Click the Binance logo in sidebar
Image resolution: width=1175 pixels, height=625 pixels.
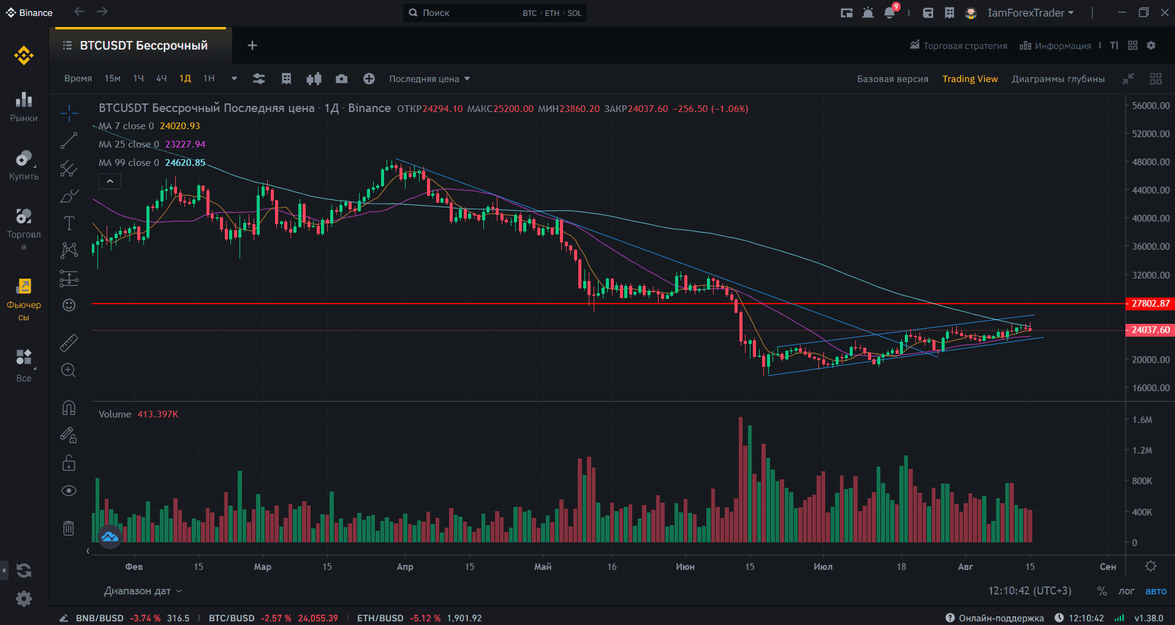(24, 56)
